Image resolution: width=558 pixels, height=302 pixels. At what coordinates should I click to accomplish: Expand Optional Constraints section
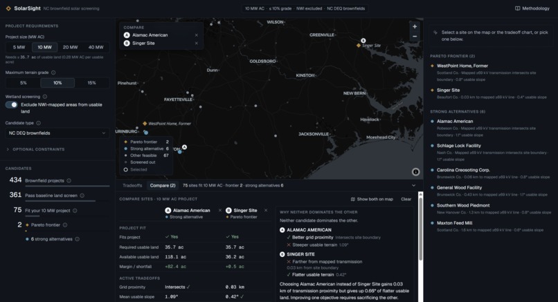pos(35,149)
